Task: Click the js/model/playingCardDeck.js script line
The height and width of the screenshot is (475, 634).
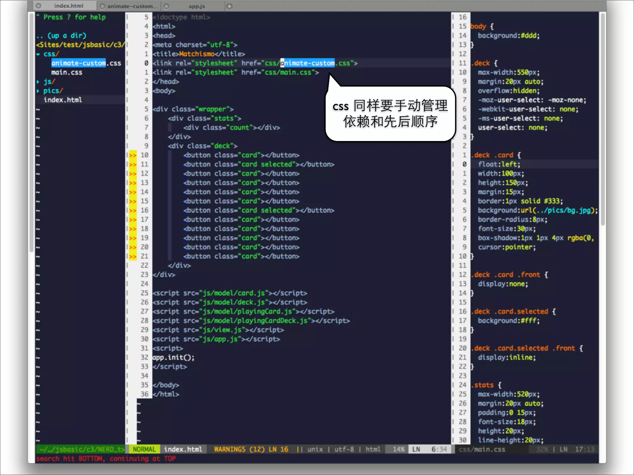Action: point(251,321)
